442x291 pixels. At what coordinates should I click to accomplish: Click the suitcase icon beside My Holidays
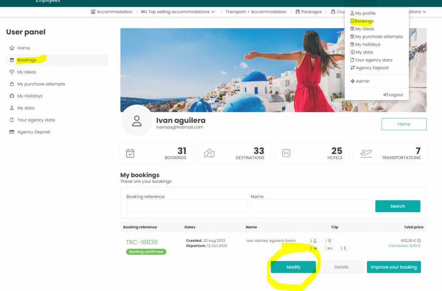pyautogui.click(x=12, y=96)
